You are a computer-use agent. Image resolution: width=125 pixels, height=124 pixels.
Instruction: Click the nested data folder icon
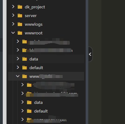(29, 102)
